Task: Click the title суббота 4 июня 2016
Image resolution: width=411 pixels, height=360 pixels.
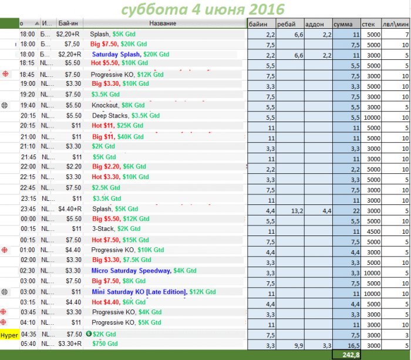Action: 203,9
